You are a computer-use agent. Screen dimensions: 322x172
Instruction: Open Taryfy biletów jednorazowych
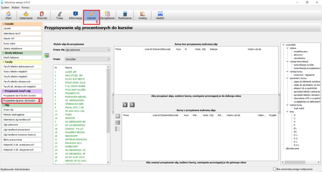pyautogui.click(x=22, y=66)
